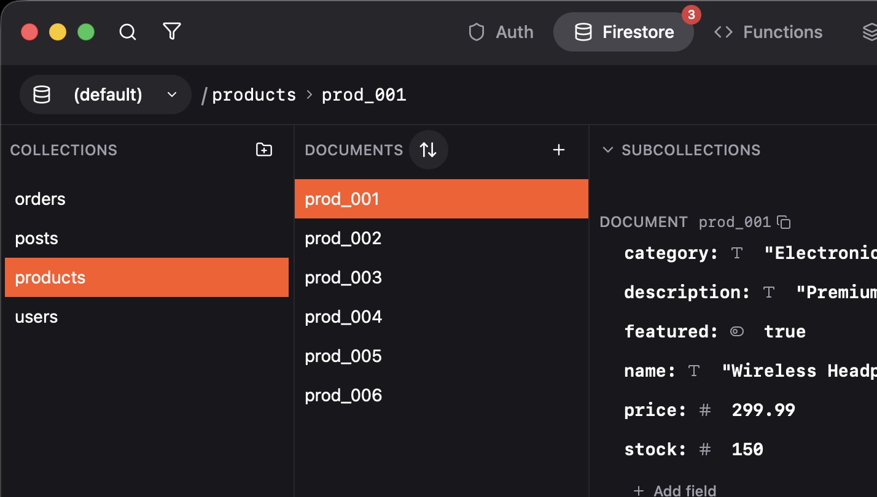This screenshot has width=877, height=497.
Task: Open the prod_006 document
Action: [x=442, y=395]
